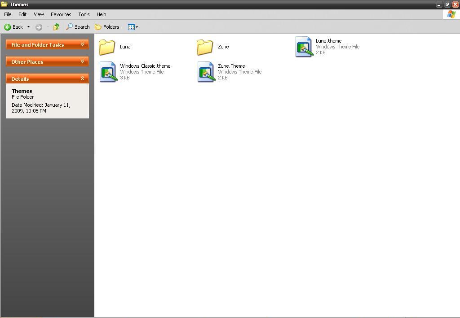Open the Favorites menu
This screenshot has height=318, width=460.
point(61,14)
